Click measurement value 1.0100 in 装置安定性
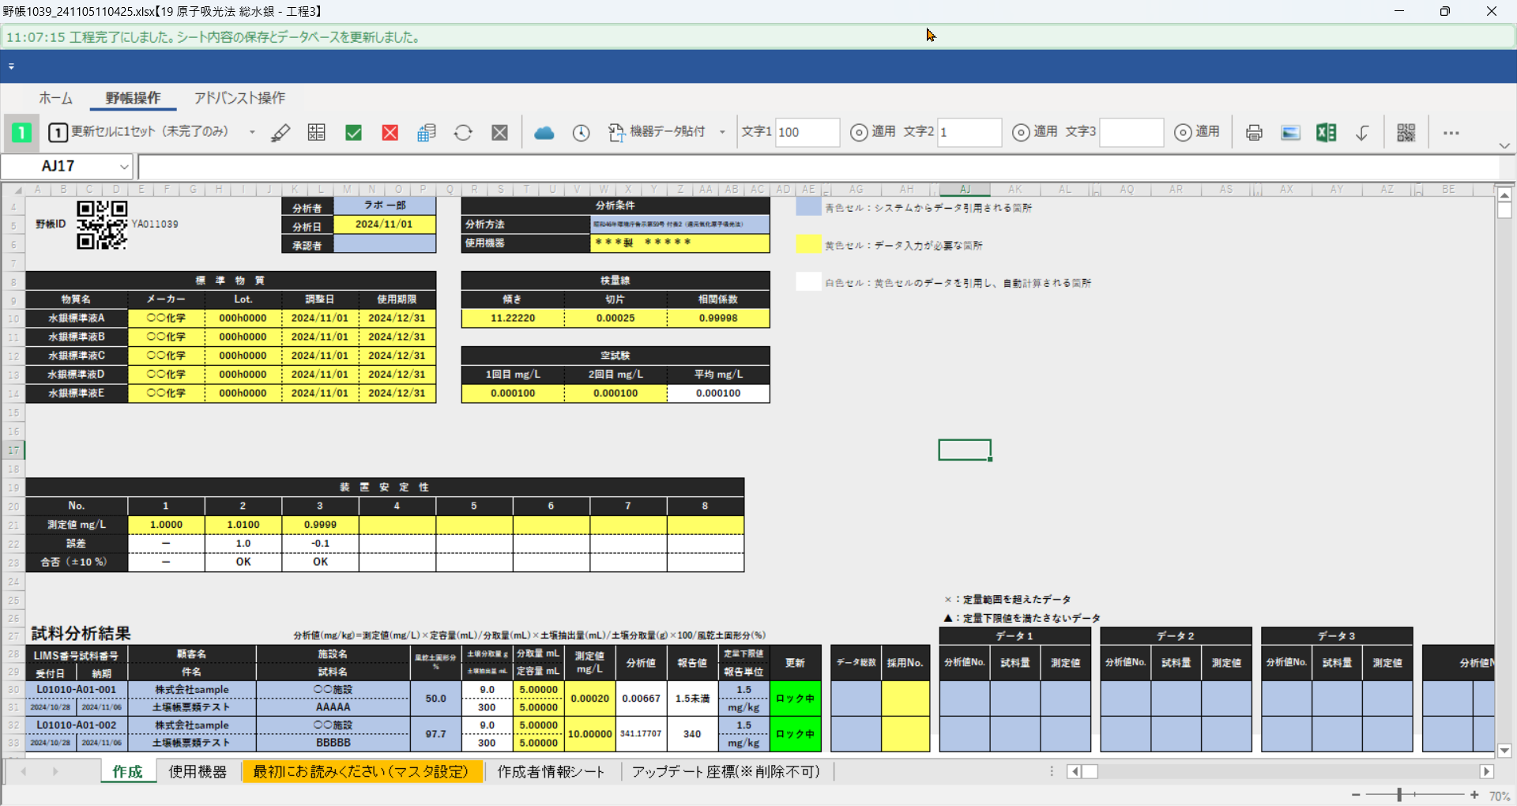Viewport: 1517px width, 806px height. pos(243,525)
